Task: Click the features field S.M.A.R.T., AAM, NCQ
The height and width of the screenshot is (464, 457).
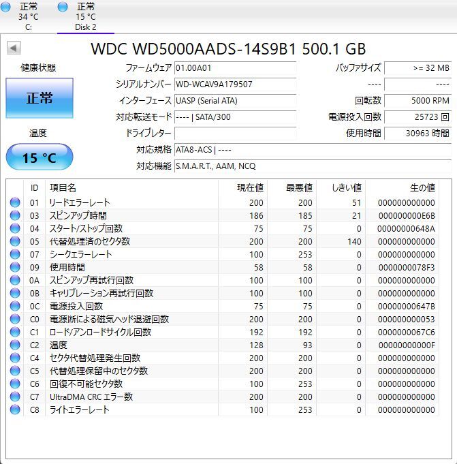Action: [313, 166]
